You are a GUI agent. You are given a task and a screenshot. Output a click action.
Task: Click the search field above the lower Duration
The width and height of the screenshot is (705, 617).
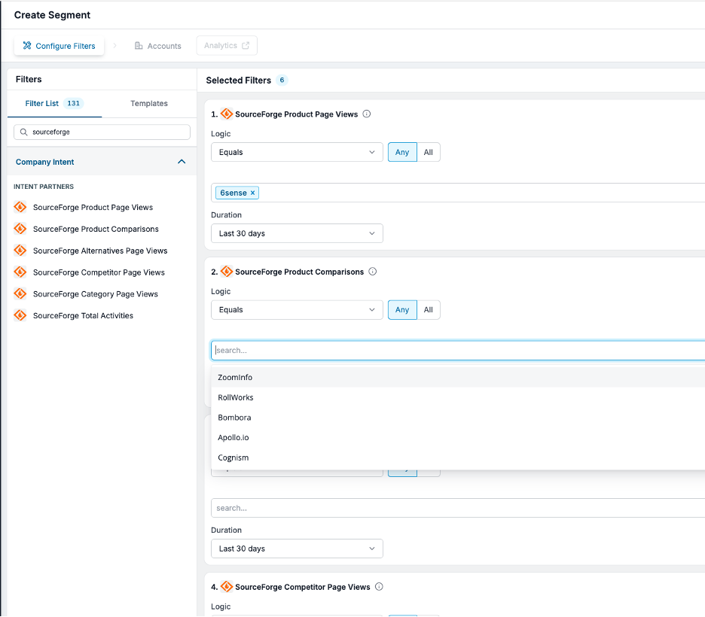(x=458, y=508)
